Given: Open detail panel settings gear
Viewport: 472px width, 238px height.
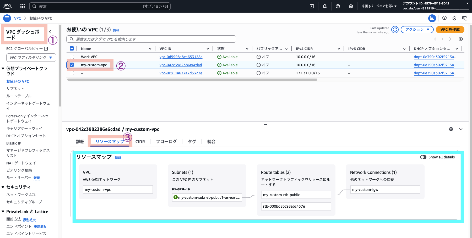Looking at the screenshot, I should click(451, 129).
